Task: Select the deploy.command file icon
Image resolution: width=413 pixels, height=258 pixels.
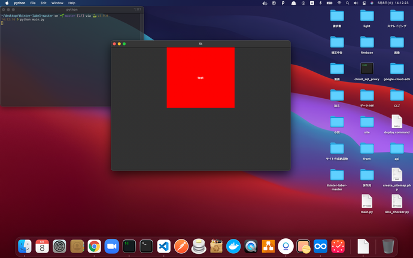Action: pos(396,122)
